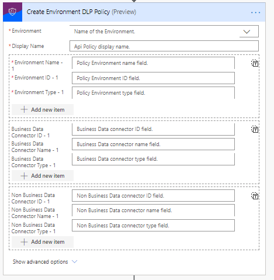Click Non Business Data connector name field
The image size is (274, 280).
click(x=153, y=210)
